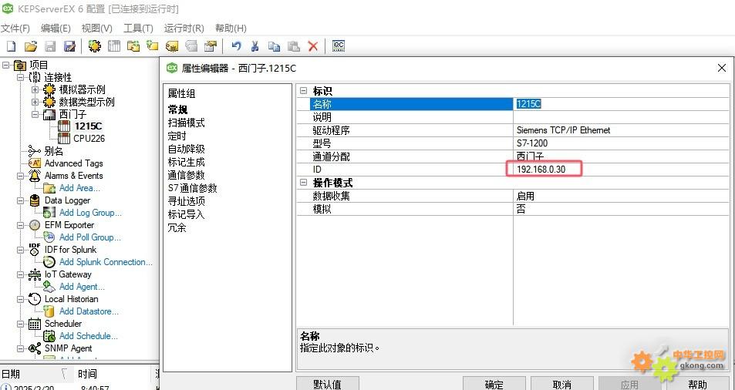Switch to 标记生成 property group
Screen dimensions: 735x390
click(186, 162)
